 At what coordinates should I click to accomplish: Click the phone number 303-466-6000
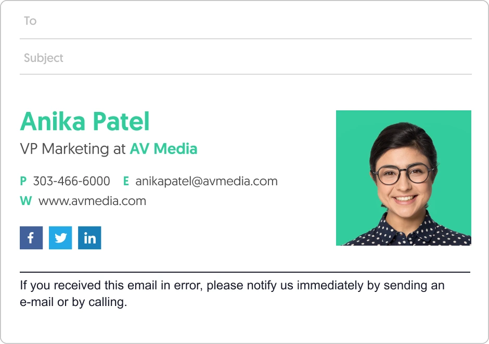(72, 181)
